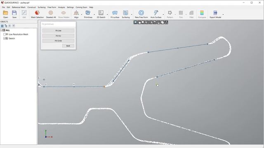Open the Reference Mesh menu

[x=19, y=7]
